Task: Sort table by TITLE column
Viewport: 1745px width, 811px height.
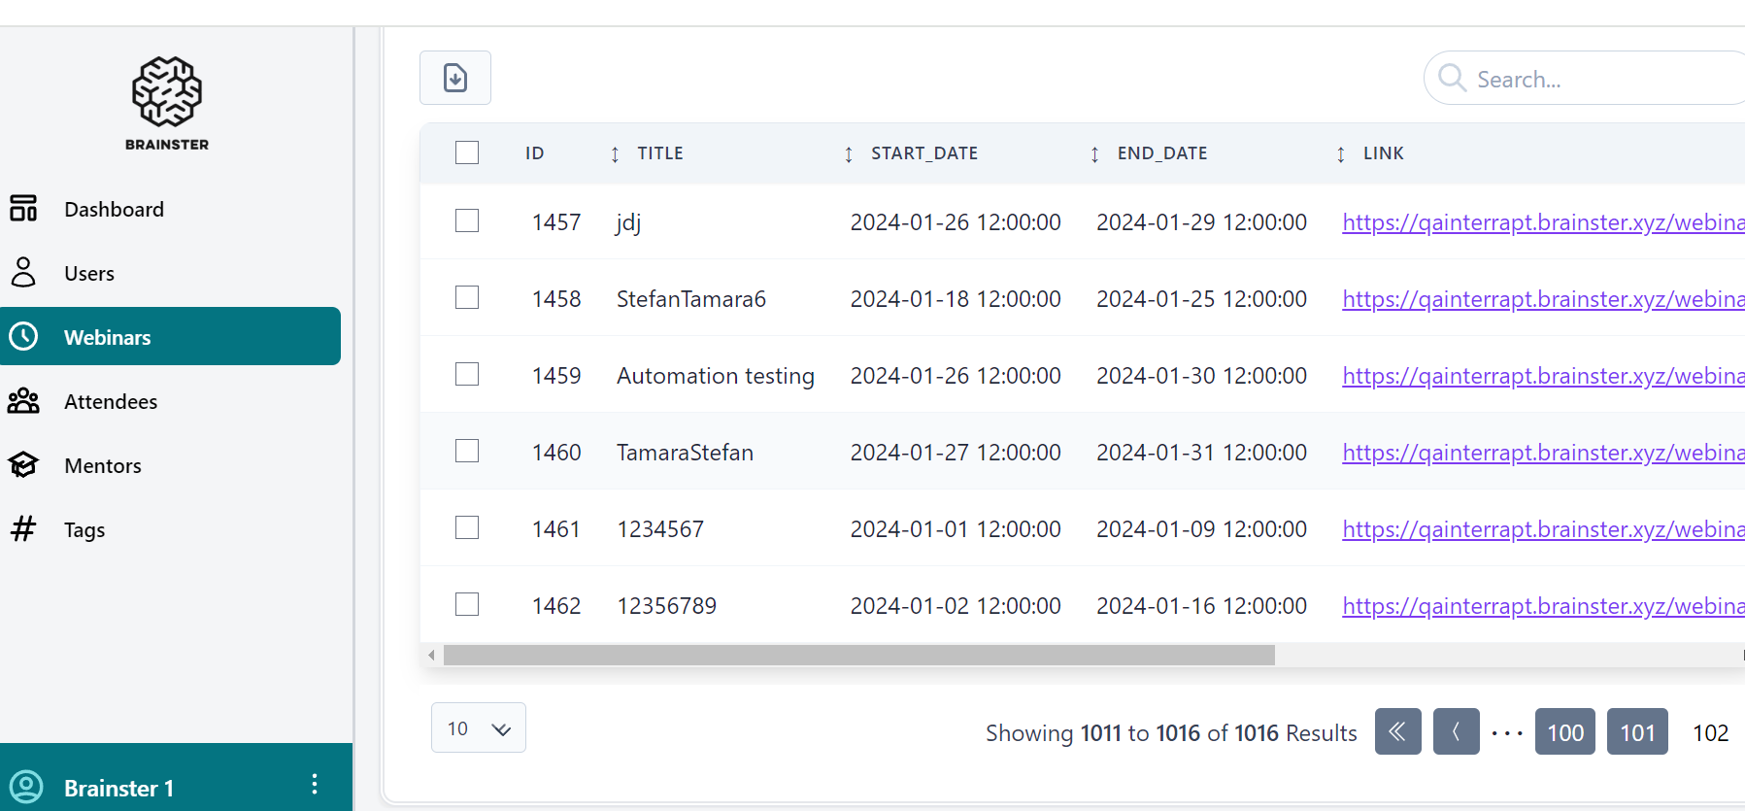Action: [660, 153]
